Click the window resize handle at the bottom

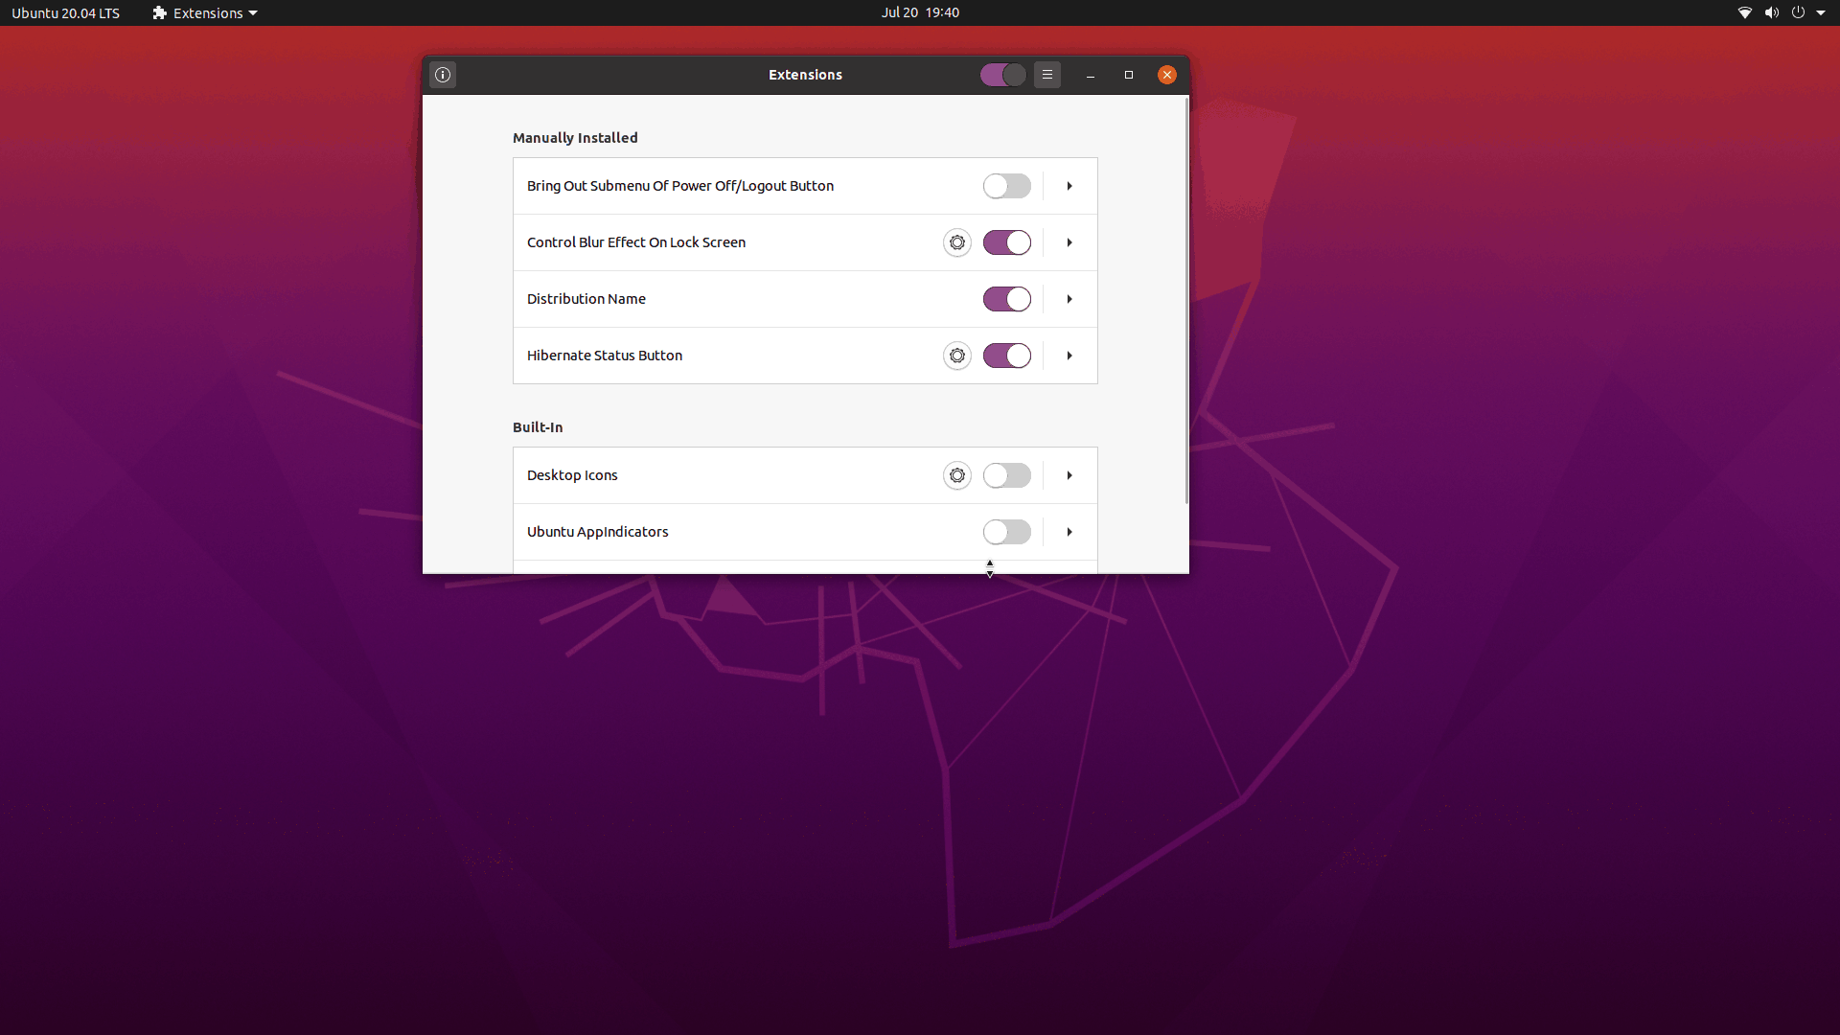click(x=990, y=568)
